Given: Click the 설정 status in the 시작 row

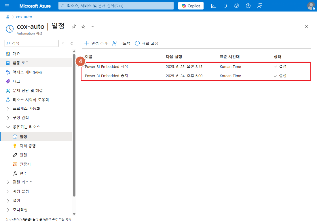Looking at the screenshot, I should pyautogui.click(x=280, y=66).
